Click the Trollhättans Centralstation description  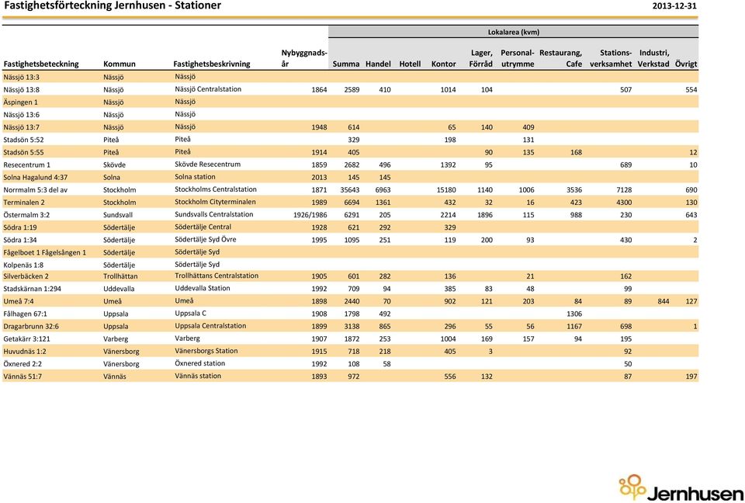tap(217, 276)
